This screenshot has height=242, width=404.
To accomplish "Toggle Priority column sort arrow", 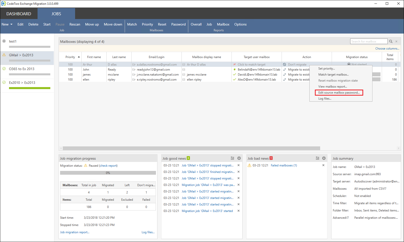I will pyautogui.click(x=78, y=57).
